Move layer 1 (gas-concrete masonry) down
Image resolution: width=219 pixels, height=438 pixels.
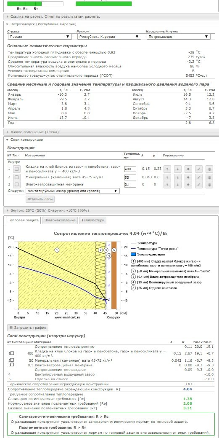point(178,169)
